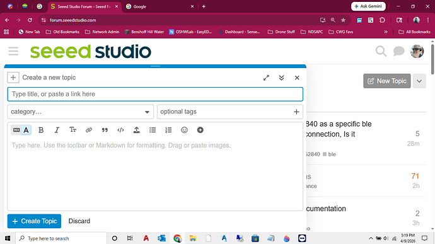The height and width of the screenshot is (244, 435).
Task: Open the chat bubble icon
Action: (x=398, y=51)
